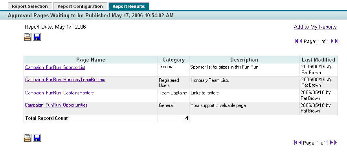The width and height of the screenshot is (347, 154).
Task: Open Campaign_FunRun_SponsorList page link
Action: pyautogui.click(x=55, y=67)
